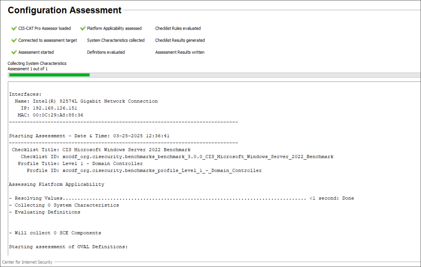Screen dimensions: 421x267
Task: Click the green checkmark beside CIS-CAT Pro Assessor loaded
Action: click(x=14, y=28)
